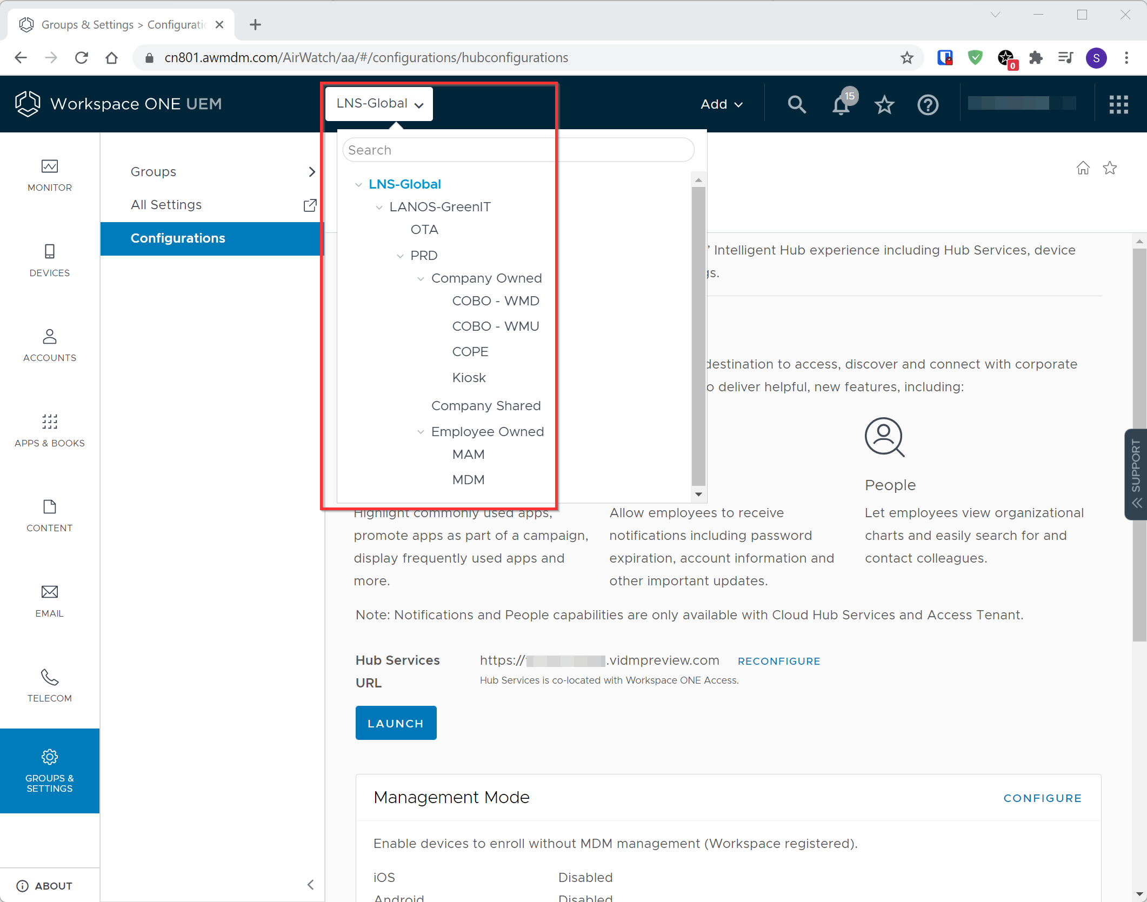Collapse the LNS-Global tree node
The width and height of the screenshot is (1147, 902).
(x=358, y=185)
